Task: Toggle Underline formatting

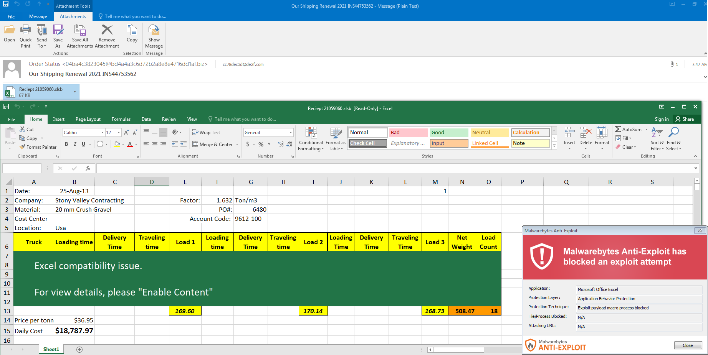Action: 83,144
